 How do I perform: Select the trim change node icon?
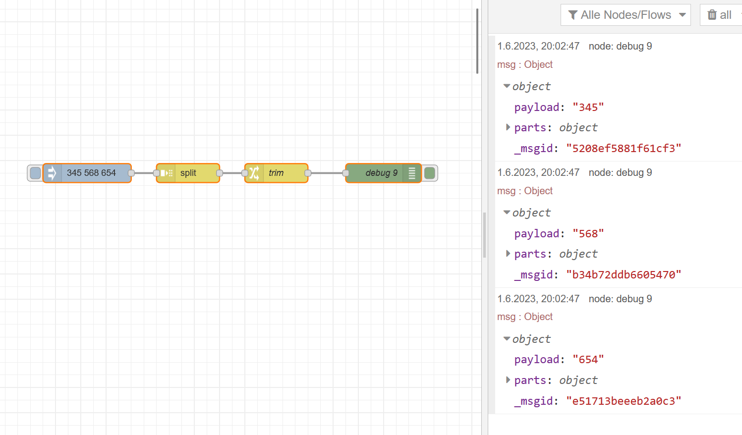click(x=254, y=173)
